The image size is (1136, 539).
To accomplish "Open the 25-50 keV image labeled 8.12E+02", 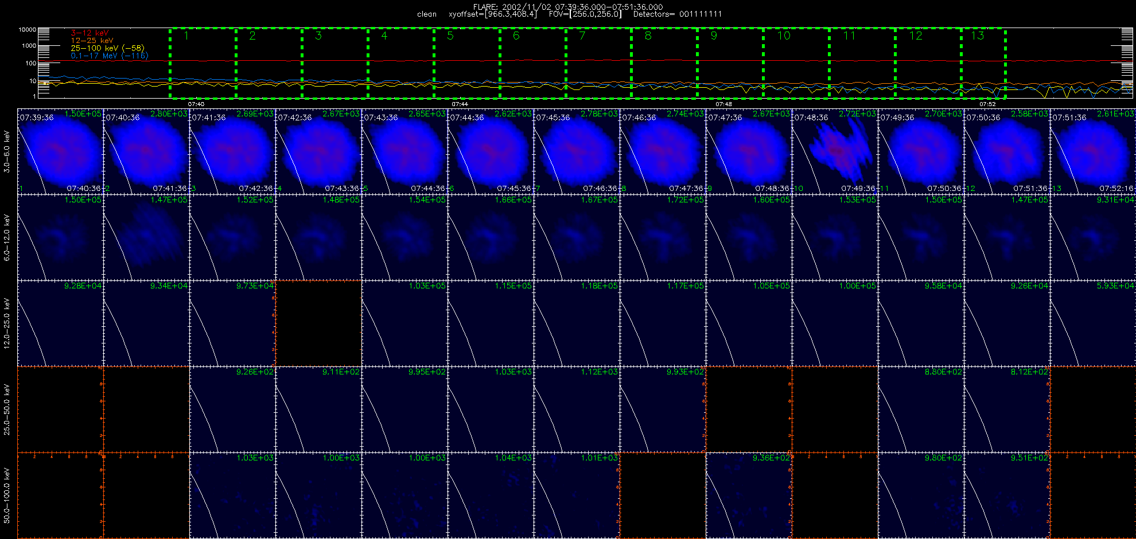I will click(x=1007, y=409).
